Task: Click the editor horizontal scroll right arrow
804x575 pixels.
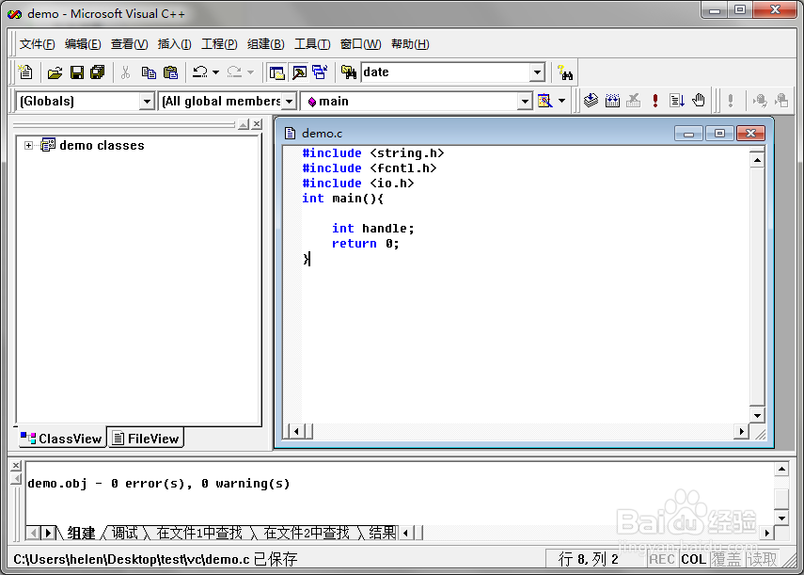Action: tap(741, 431)
